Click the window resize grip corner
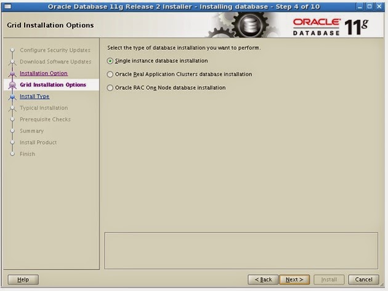This screenshot has width=388, height=291. [x=383, y=285]
